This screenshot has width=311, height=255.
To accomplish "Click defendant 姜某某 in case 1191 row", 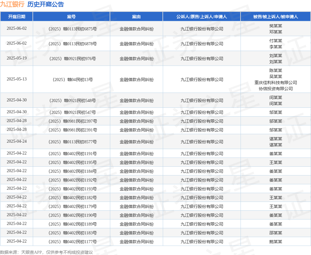I will (x=276, y=154).
